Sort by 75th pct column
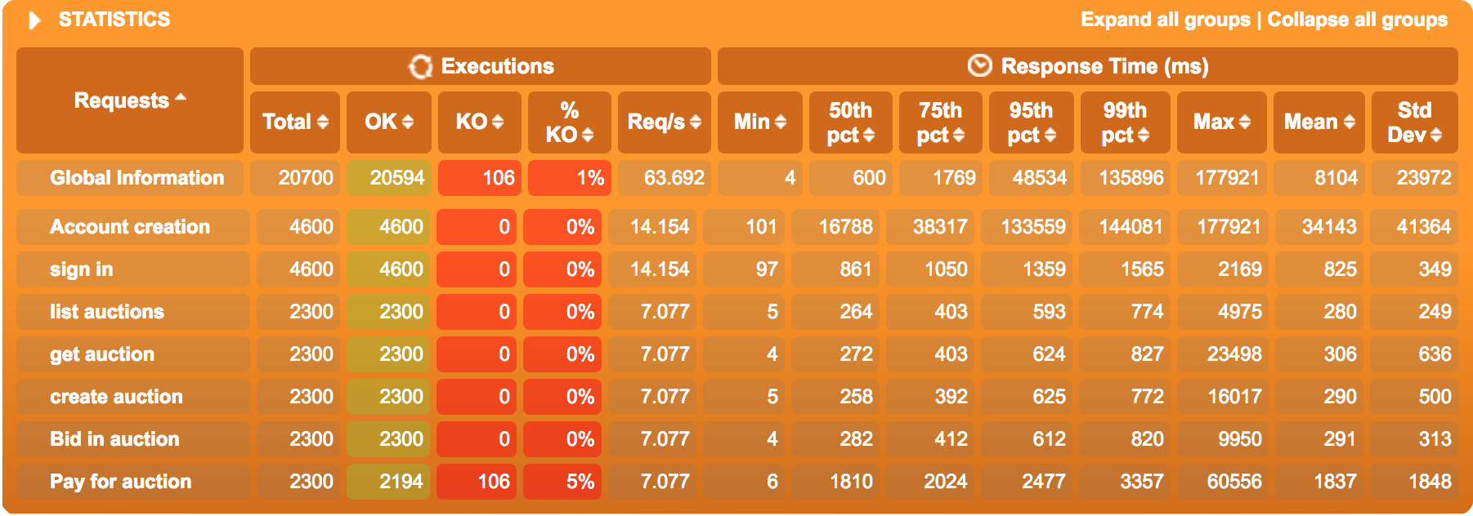Image resolution: width=1473 pixels, height=516 pixels. point(940,122)
